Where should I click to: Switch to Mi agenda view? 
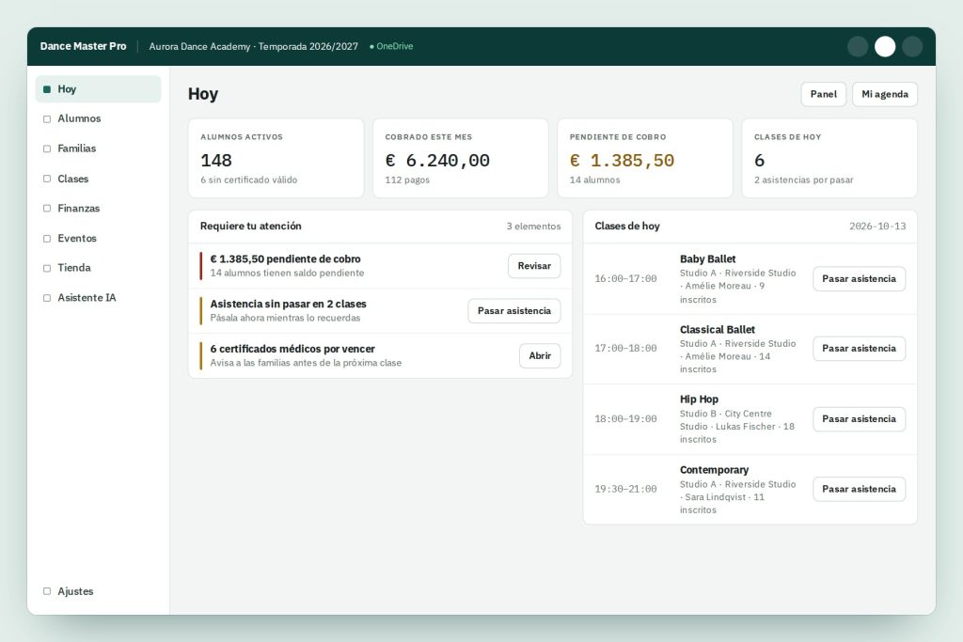click(x=885, y=94)
